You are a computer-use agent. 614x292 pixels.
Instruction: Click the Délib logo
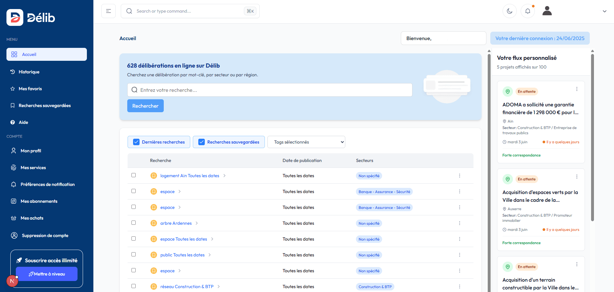tap(31, 17)
